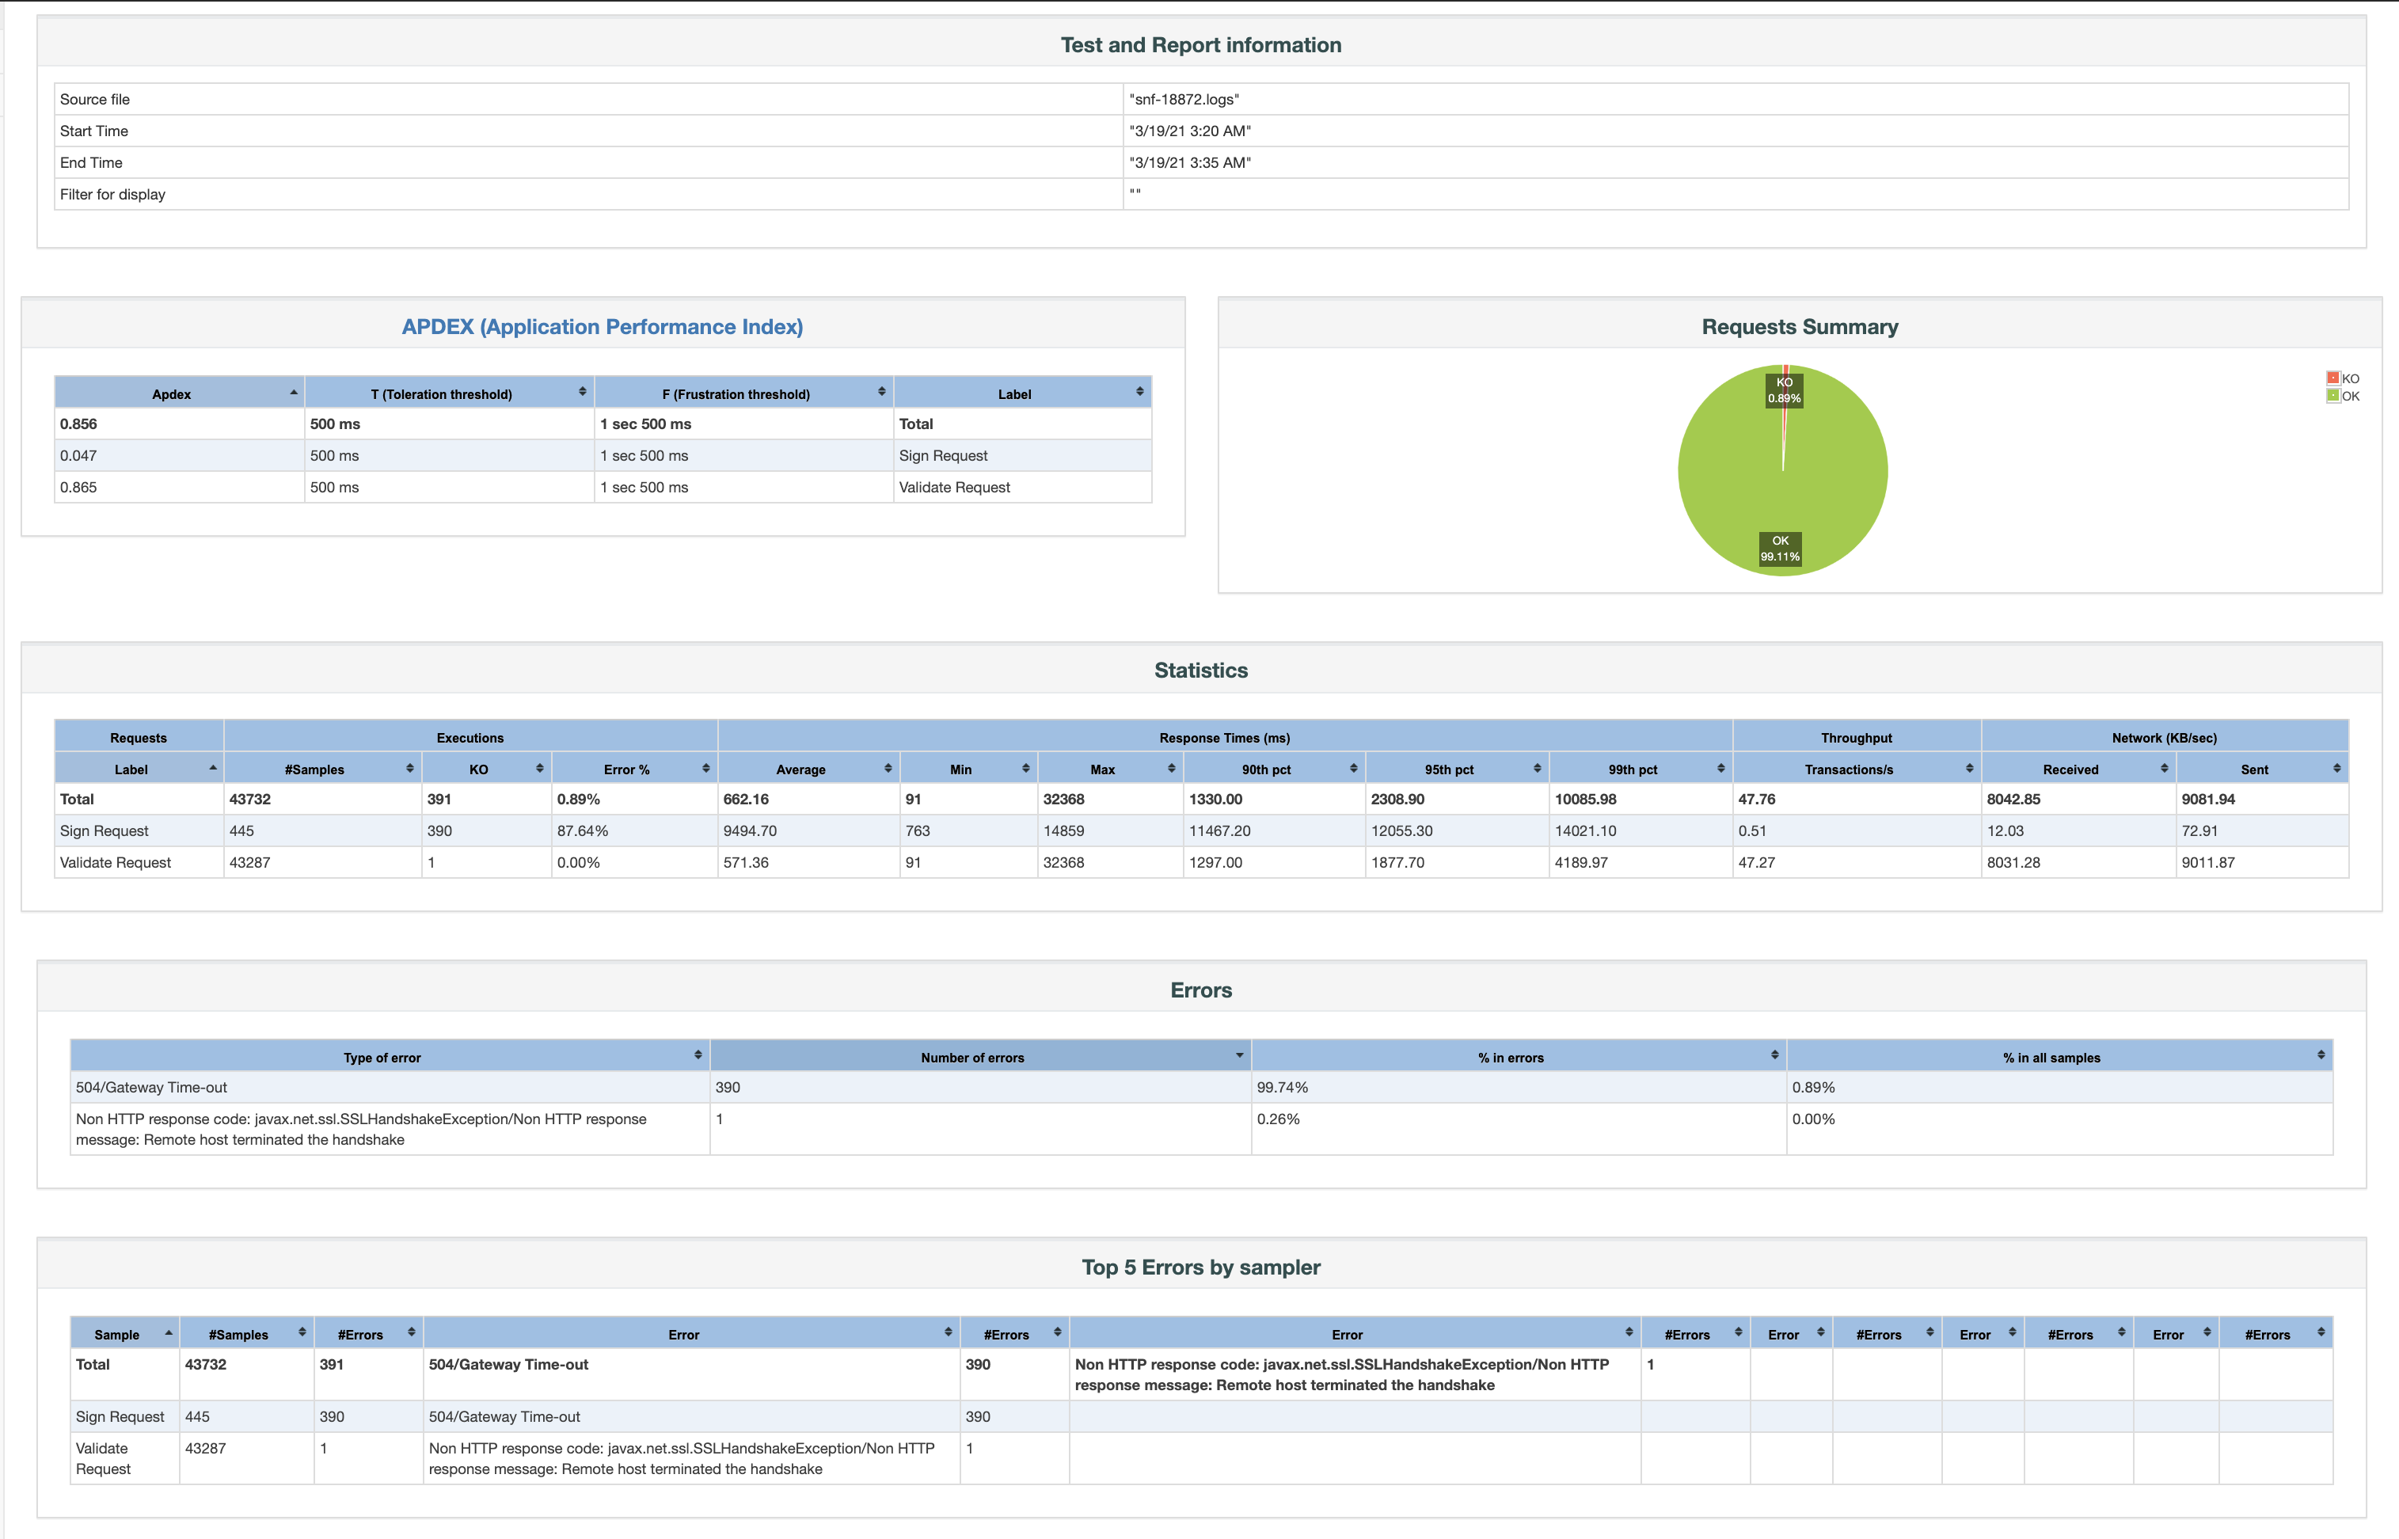
Task: Click the Throughput group header
Action: click(1857, 738)
